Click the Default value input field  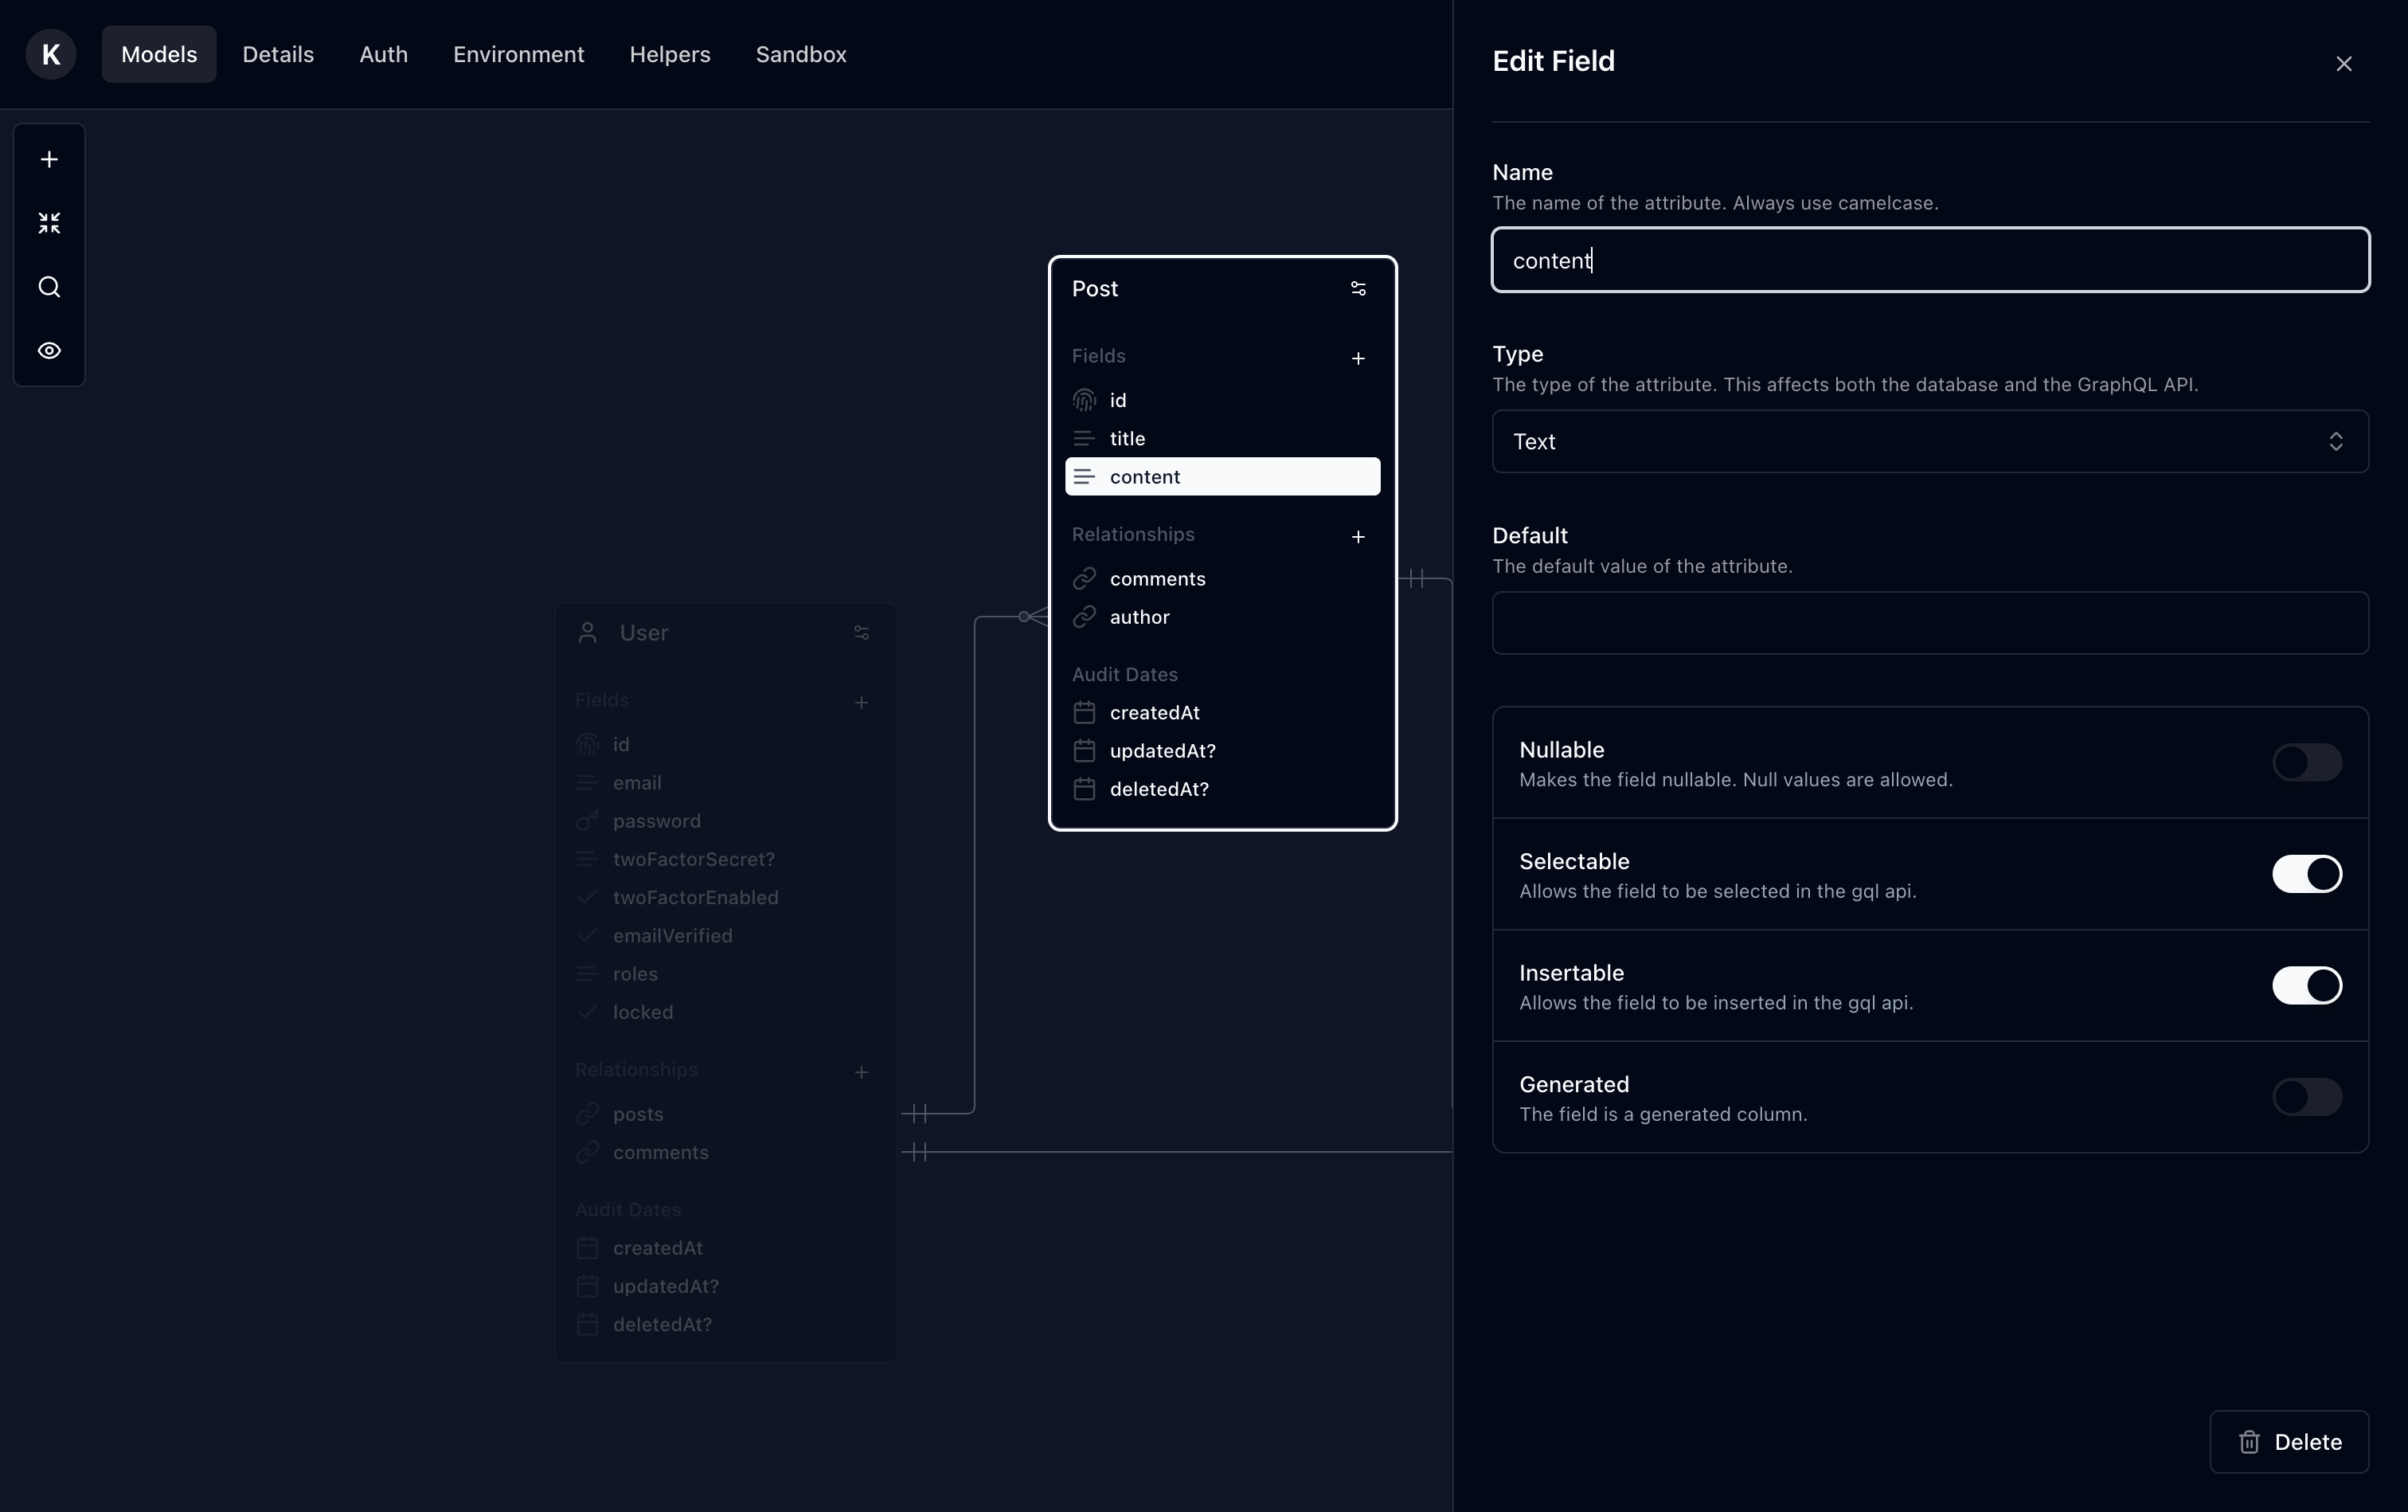coord(1929,623)
